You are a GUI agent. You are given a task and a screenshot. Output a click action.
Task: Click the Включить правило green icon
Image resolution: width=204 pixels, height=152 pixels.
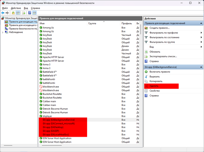pyautogui.click(x=146, y=72)
